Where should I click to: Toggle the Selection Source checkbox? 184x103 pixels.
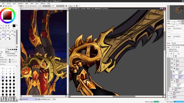(x=168, y=51)
